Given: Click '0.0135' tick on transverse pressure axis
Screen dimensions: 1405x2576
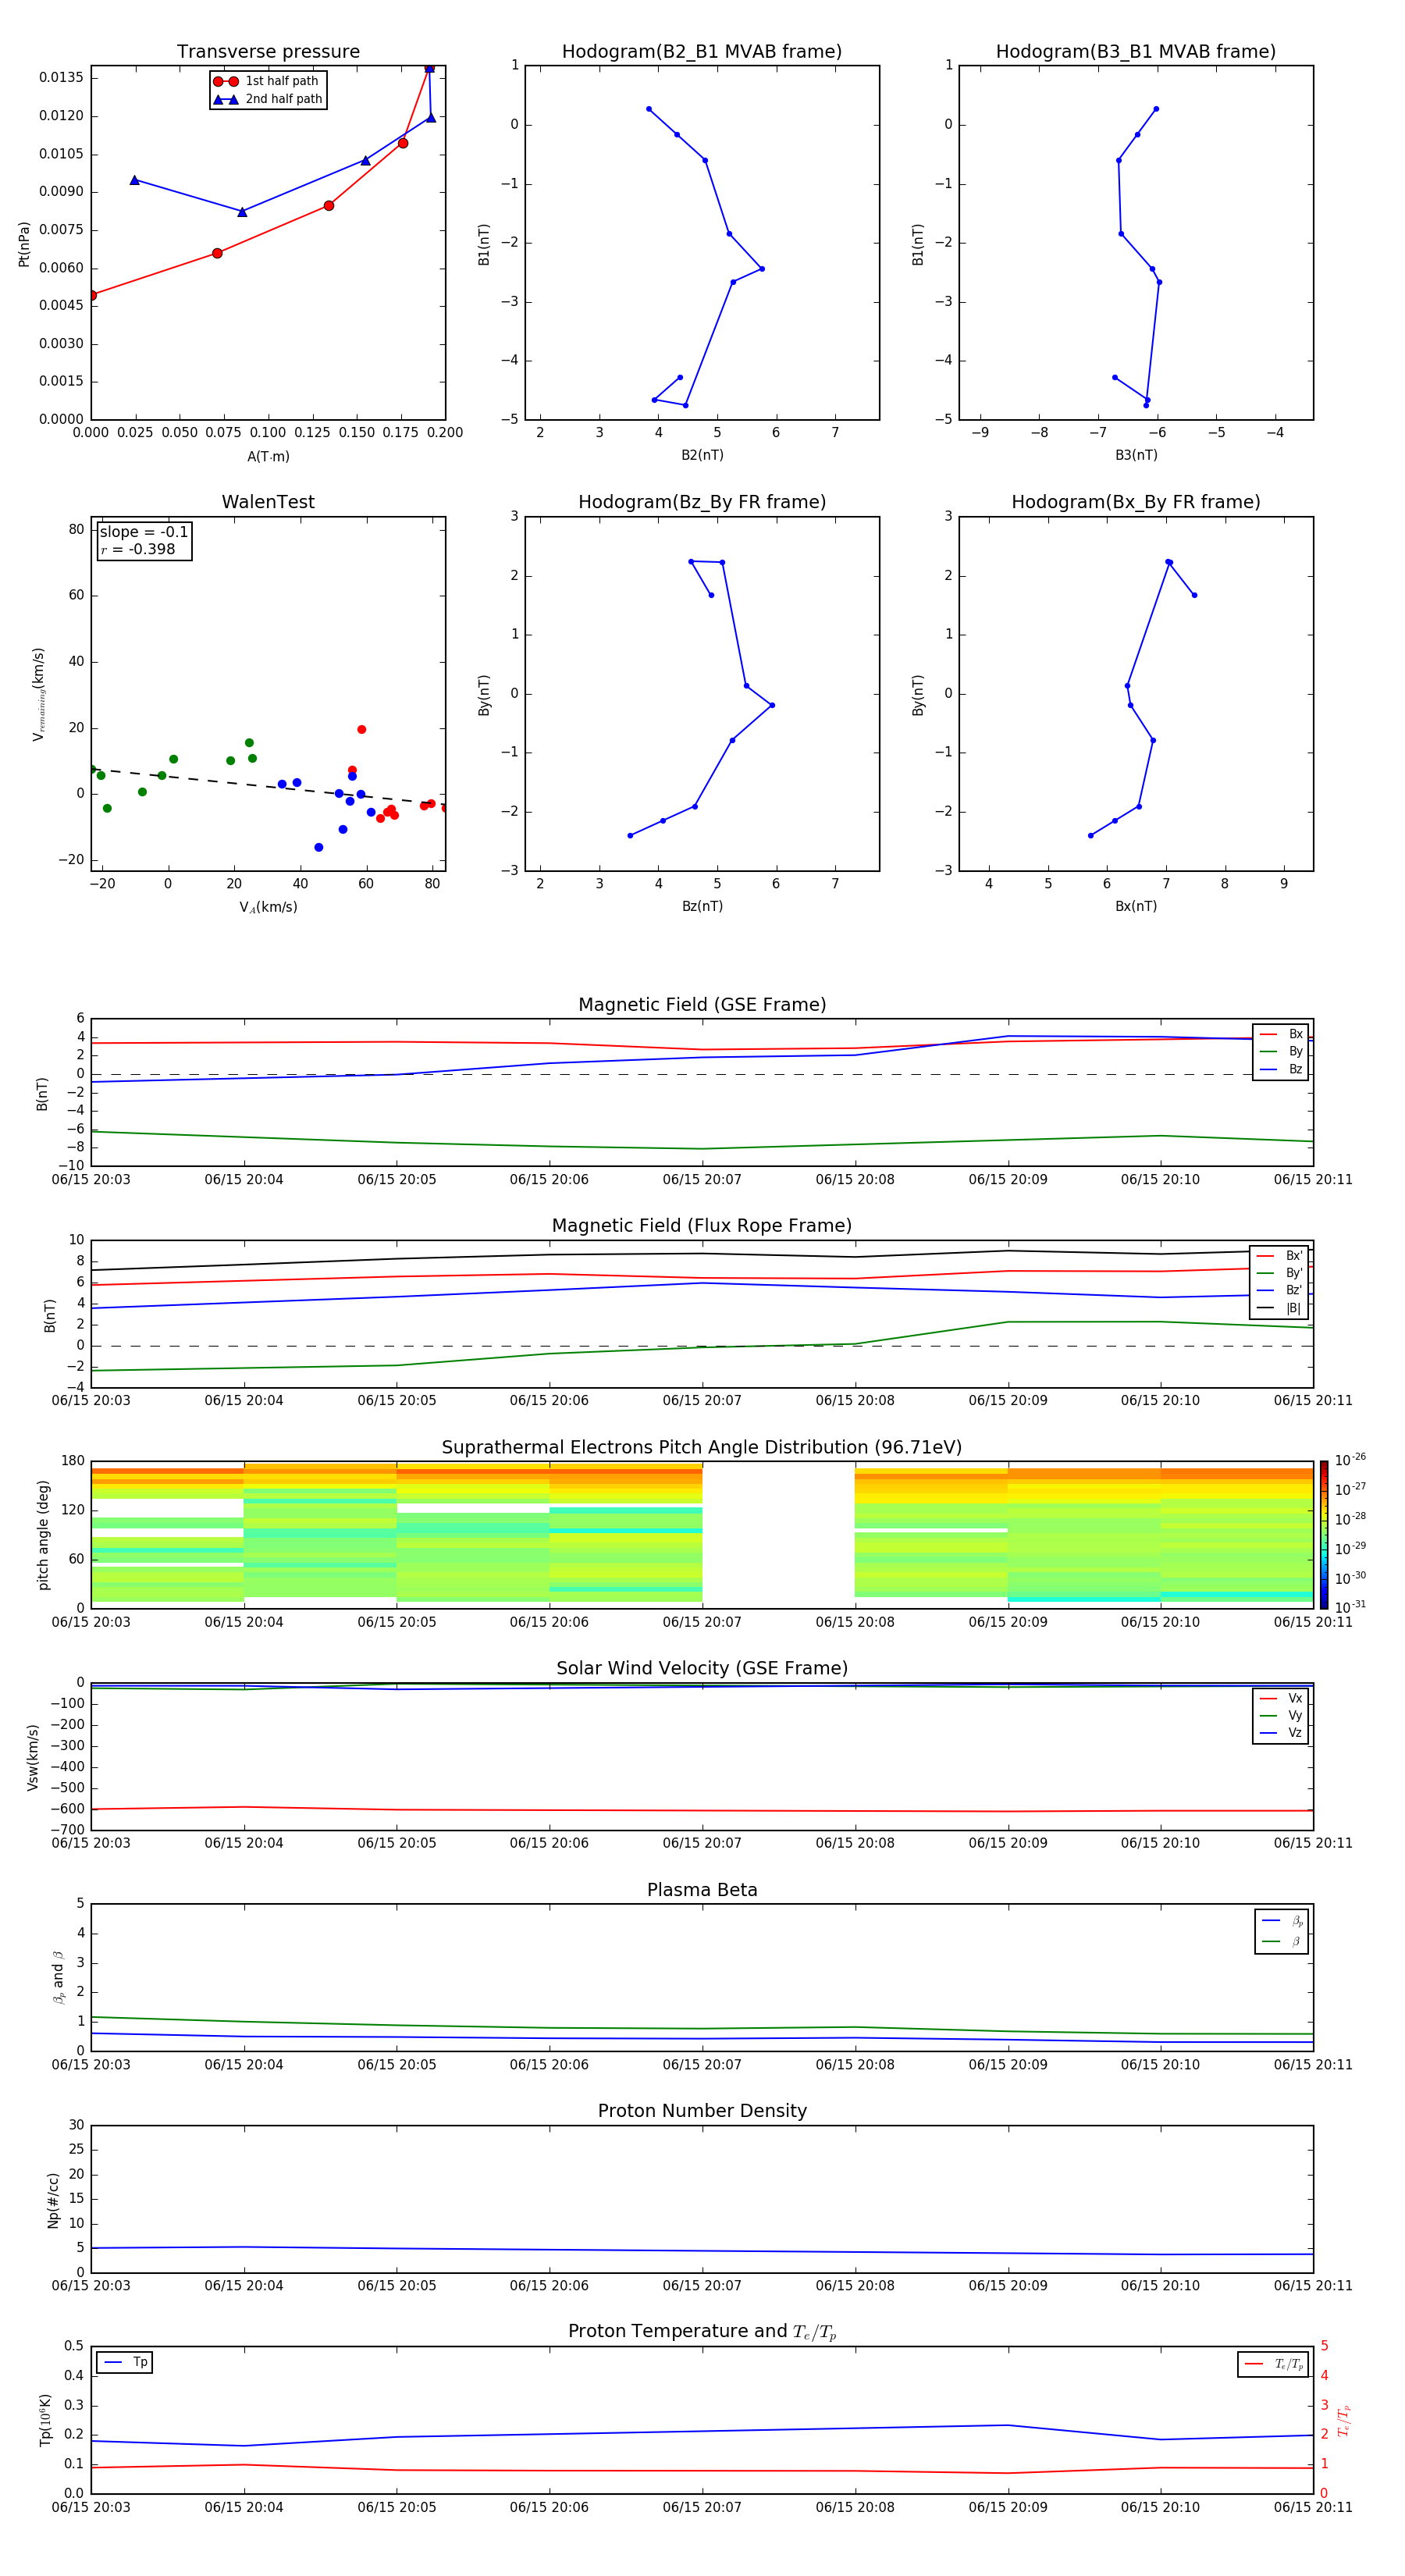Looking at the screenshot, I should (x=61, y=78).
